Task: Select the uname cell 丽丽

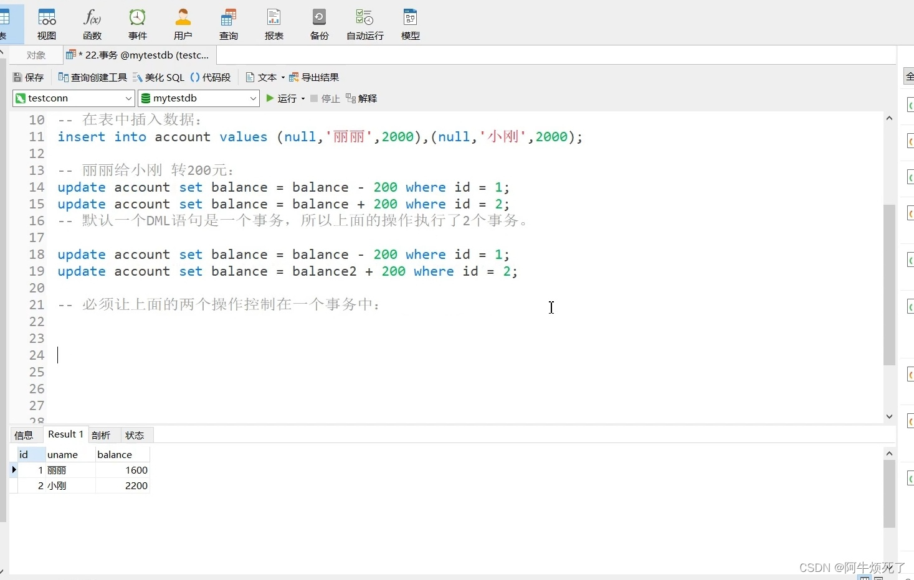Action: point(70,470)
